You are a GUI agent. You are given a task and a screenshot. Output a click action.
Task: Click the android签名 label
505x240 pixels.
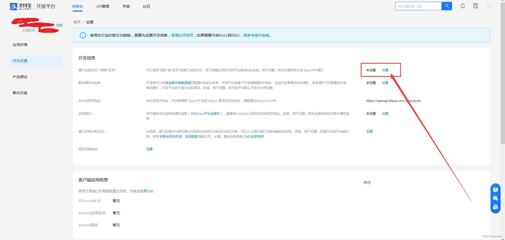pos(88,225)
